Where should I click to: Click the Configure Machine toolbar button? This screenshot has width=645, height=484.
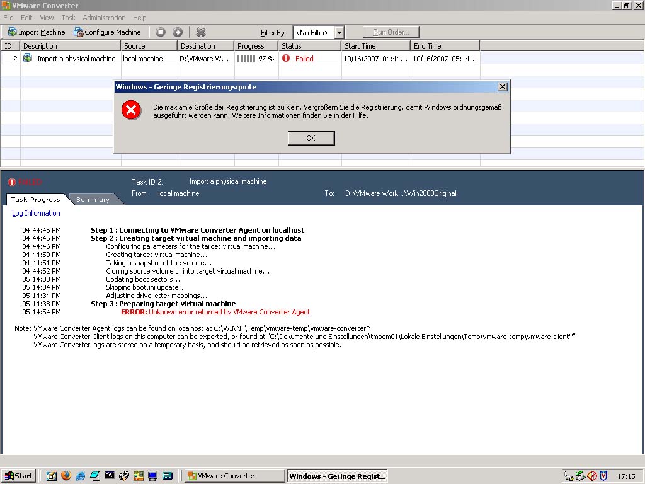[107, 32]
